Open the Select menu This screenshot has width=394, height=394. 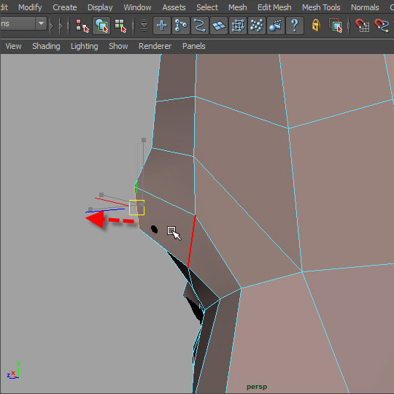point(207,7)
